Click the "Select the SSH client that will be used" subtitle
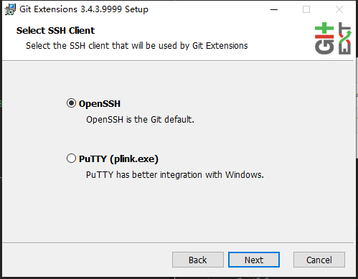 [137, 45]
